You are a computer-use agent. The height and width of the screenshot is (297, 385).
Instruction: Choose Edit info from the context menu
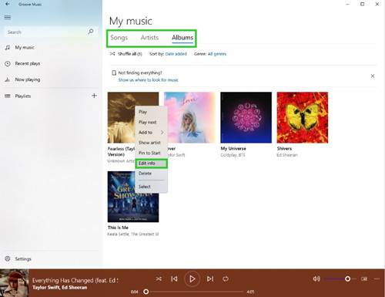[152, 164]
